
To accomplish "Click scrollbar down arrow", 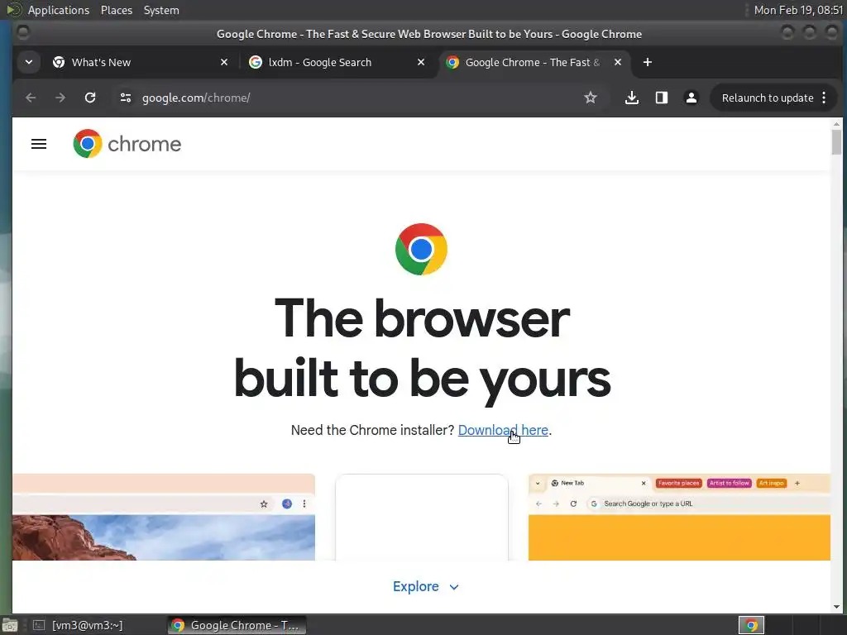I will click(836, 607).
